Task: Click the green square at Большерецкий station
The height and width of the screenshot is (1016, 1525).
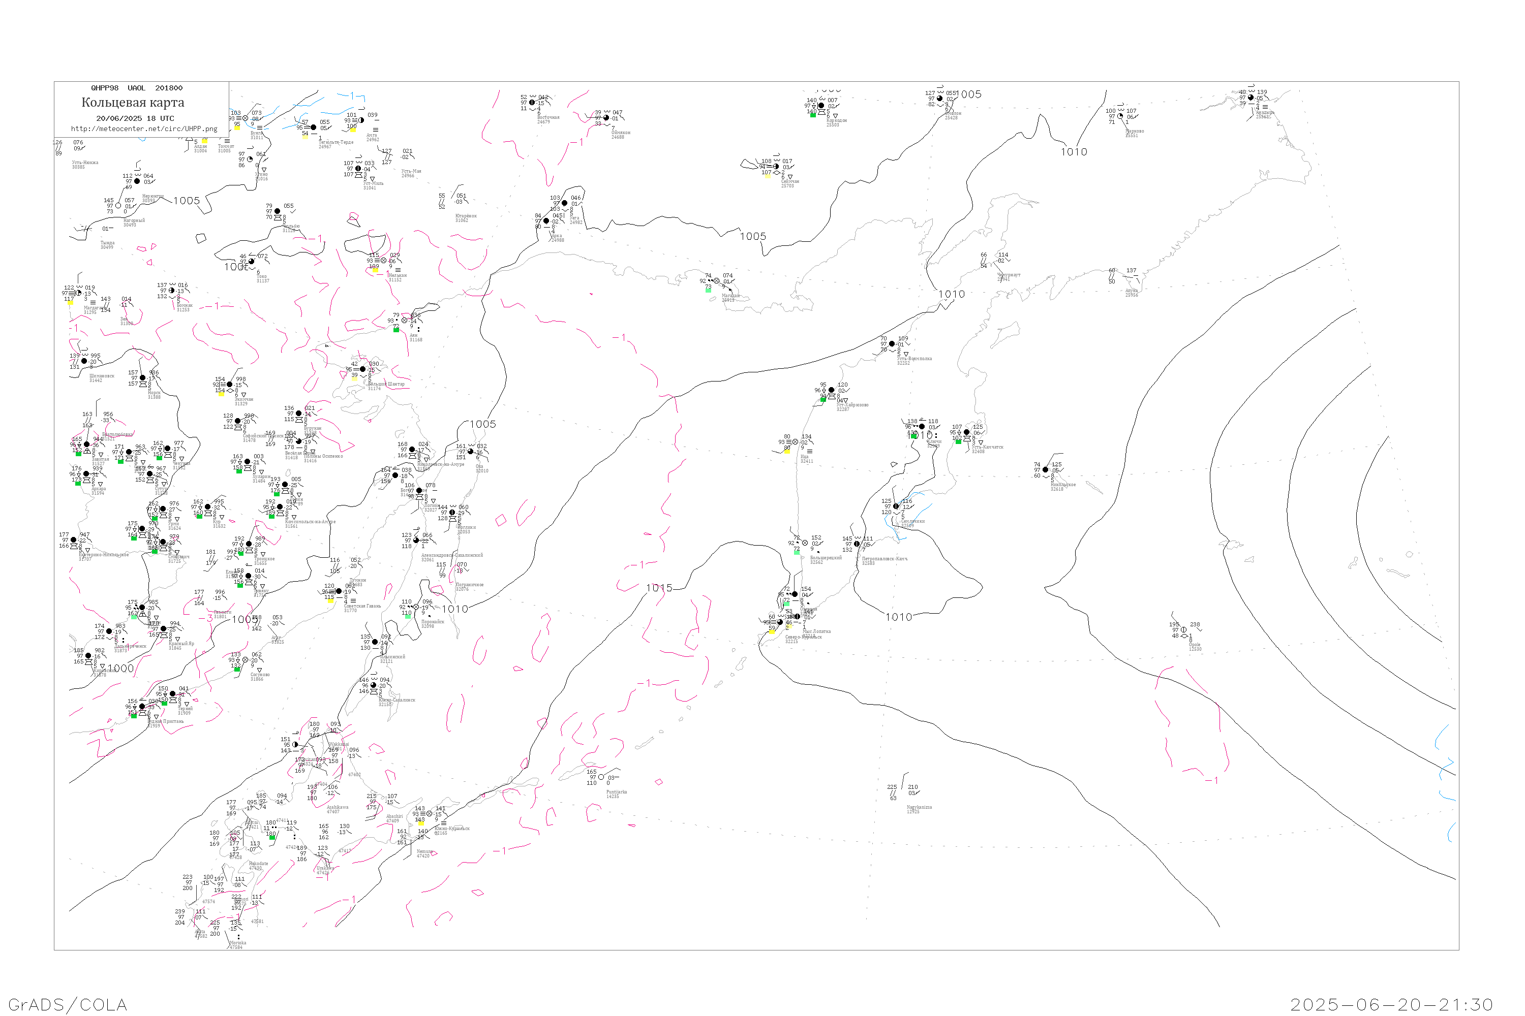Action: tap(796, 552)
